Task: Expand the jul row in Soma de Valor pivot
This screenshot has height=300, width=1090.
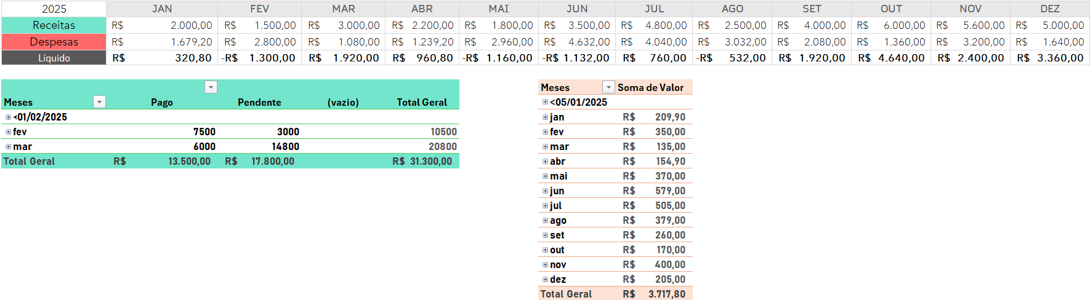Action: click(545, 206)
